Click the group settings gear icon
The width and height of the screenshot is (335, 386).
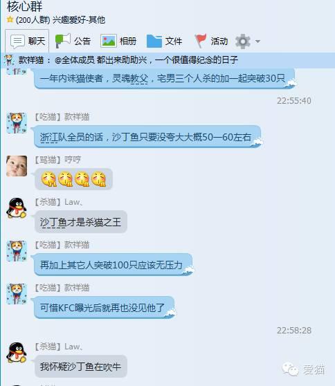pyautogui.click(x=243, y=41)
